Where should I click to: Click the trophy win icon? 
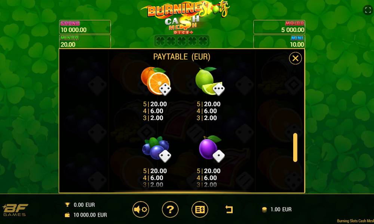(67, 205)
